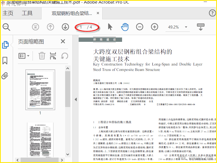
Task: Open the bookmarks panel
Action: pyautogui.click(x=5, y=61)
